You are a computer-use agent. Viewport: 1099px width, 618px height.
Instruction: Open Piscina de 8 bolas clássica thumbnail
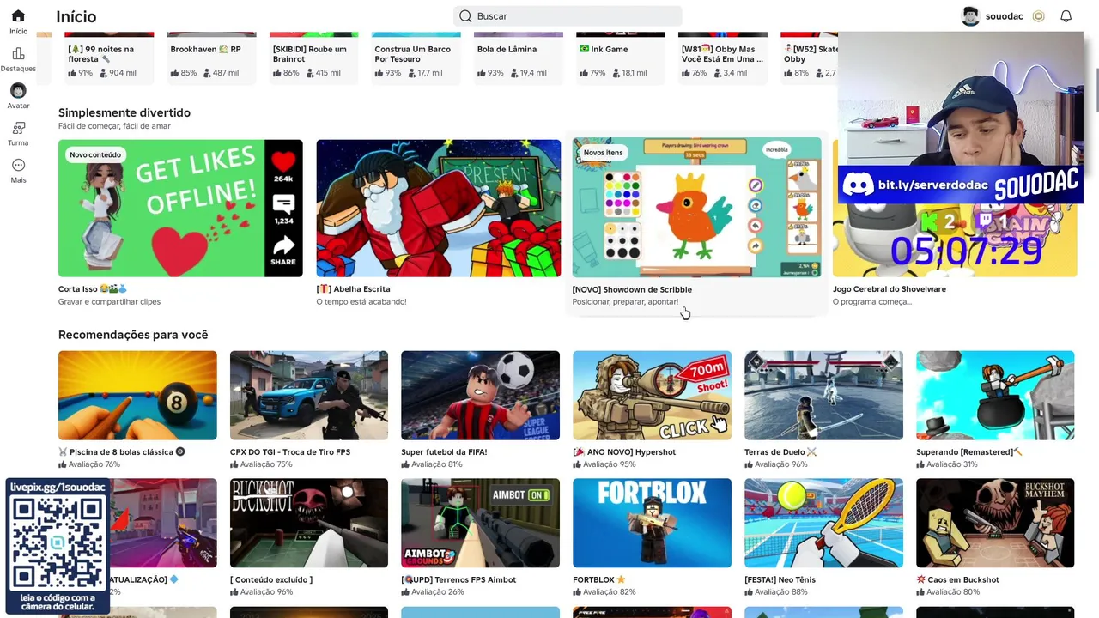point(137,395)
